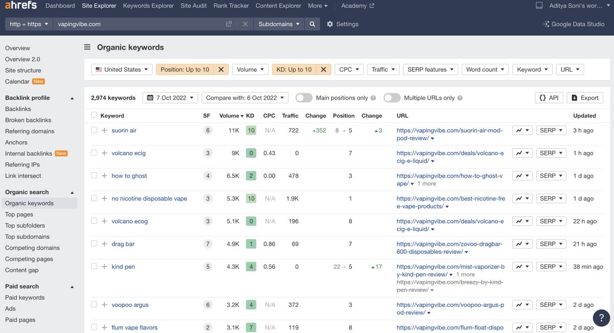The width and height of the screenshot is (614, 333).
Task: Remove the Position: Up to 10 filter
Action: (221, 69)
